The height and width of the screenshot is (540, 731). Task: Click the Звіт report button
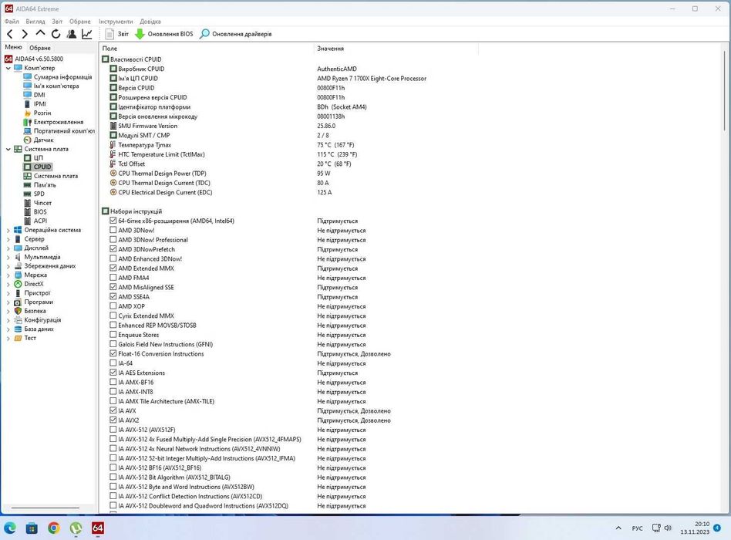(117, 34)
